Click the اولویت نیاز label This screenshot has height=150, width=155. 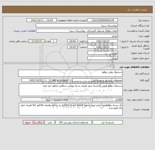[x=144, y=36]
